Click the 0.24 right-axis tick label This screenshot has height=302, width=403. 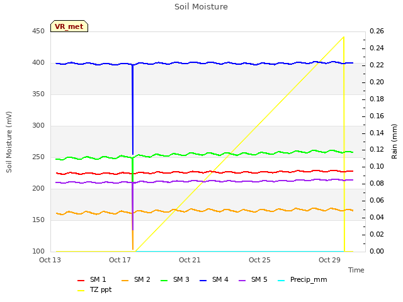[377, 48]
